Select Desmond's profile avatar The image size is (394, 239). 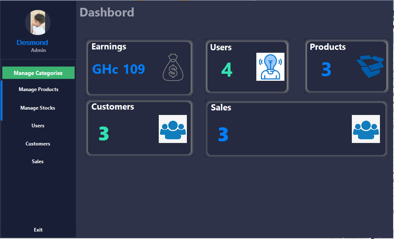point(38,22)
